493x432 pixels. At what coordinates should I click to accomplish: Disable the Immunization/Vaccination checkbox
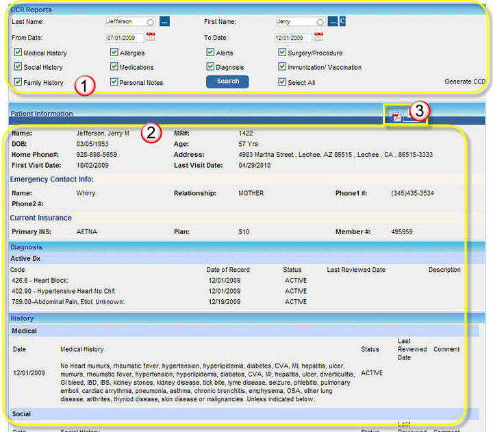point(282,67)
